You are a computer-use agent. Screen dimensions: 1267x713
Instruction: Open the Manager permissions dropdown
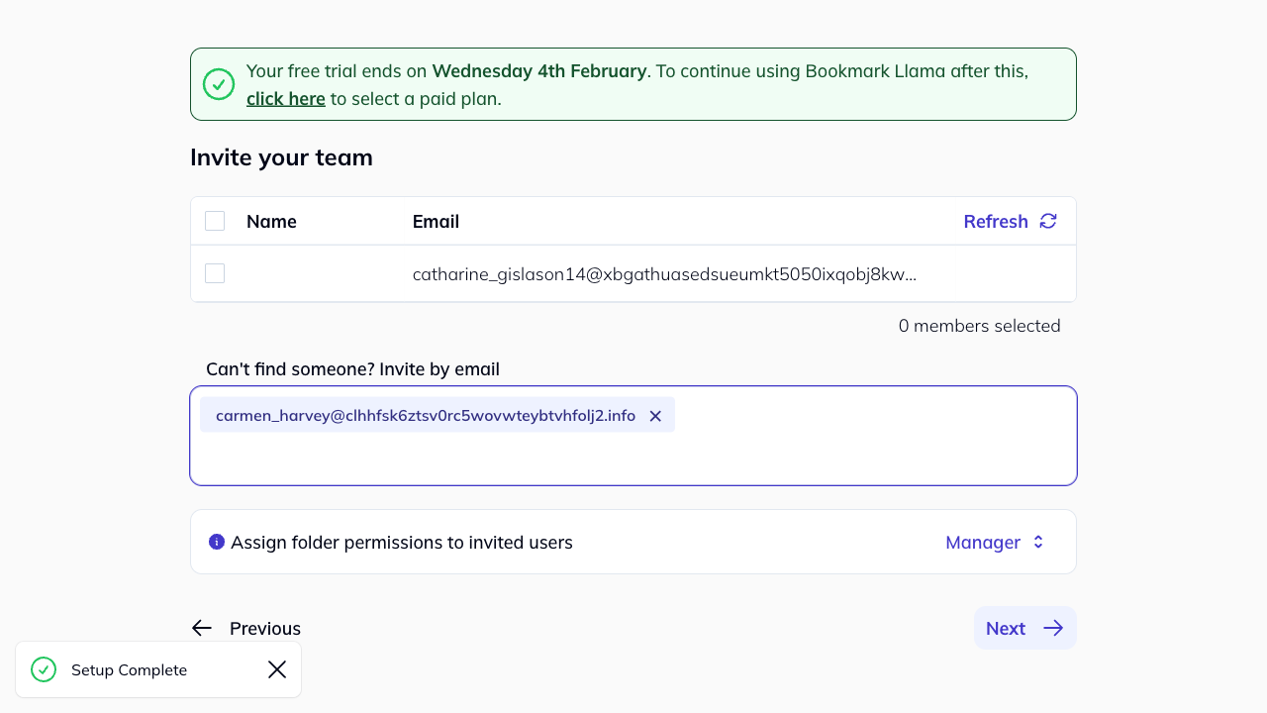click(x=983, y=542)
